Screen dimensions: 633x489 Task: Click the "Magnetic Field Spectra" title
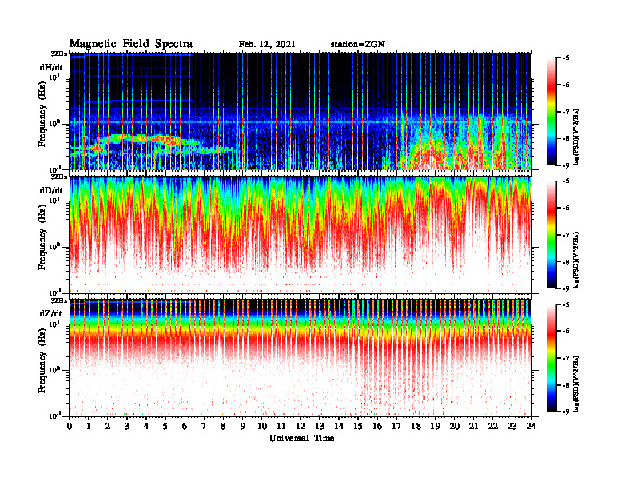pyautogui.click(x=131, y=44)
